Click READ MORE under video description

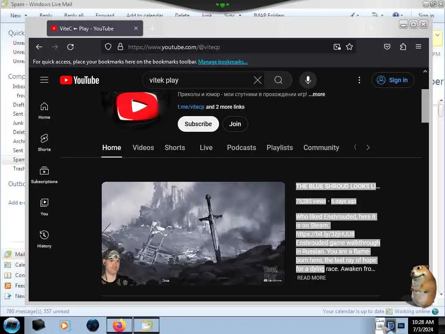(311, 278)
